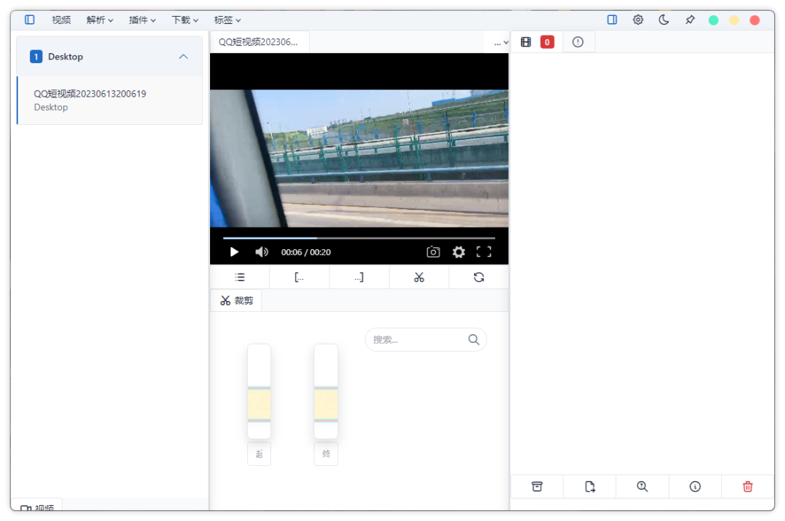Enter fullscreen video mode
The image size is (785, 521).
point(484,252)
